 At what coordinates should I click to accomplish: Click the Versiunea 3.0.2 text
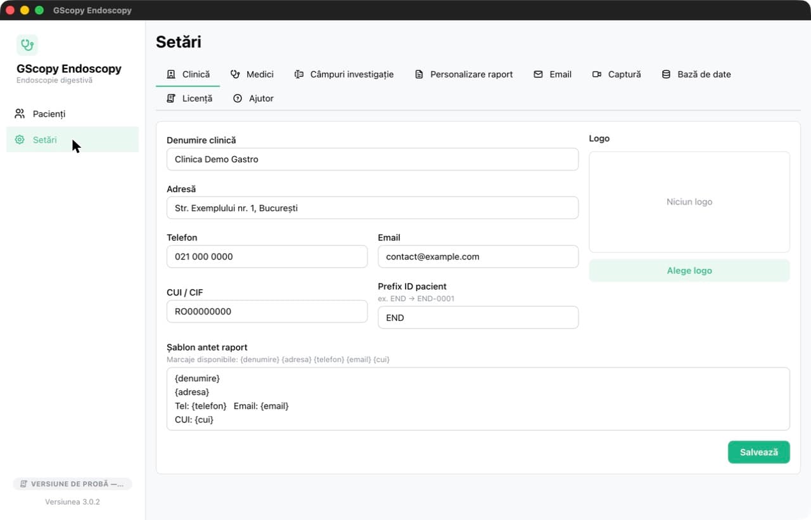coord(72,502)
